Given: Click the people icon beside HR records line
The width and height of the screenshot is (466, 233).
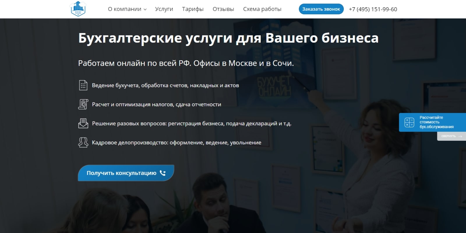Looking at the screenshot, I should point(83,142).
